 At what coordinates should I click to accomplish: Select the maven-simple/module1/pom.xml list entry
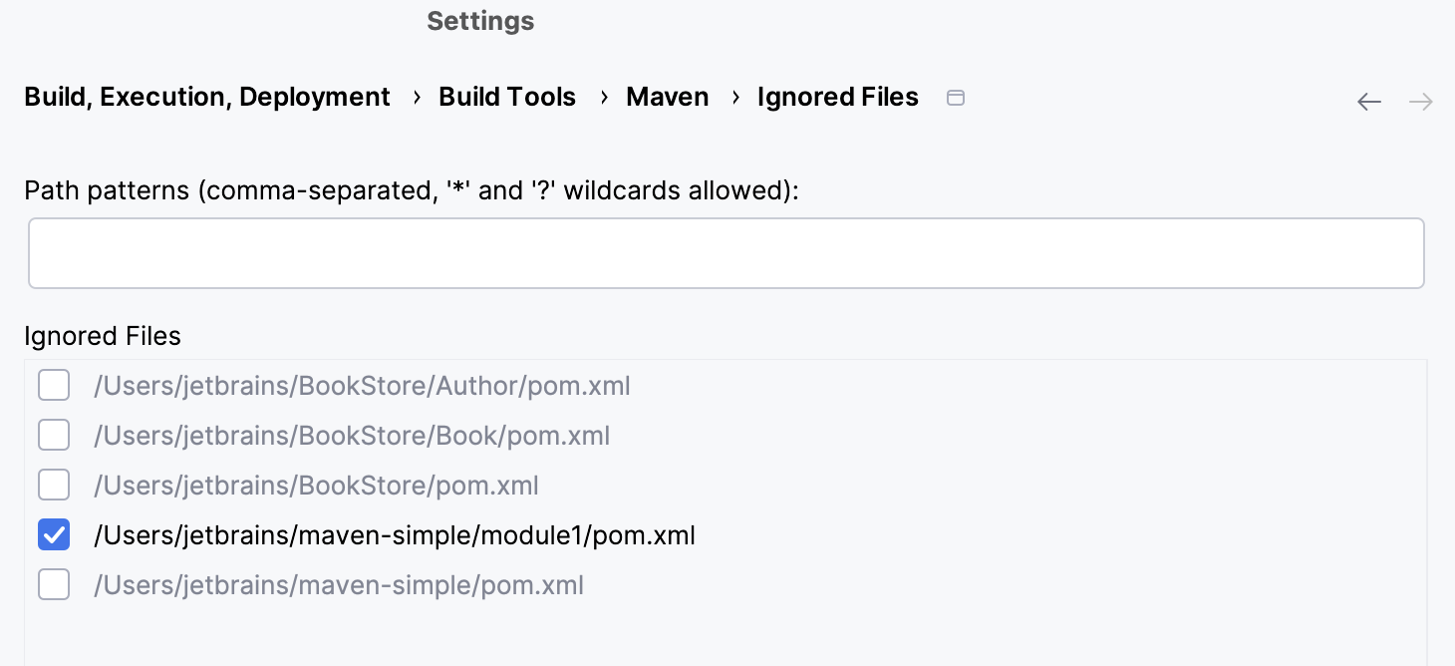(x=395, y=534)
